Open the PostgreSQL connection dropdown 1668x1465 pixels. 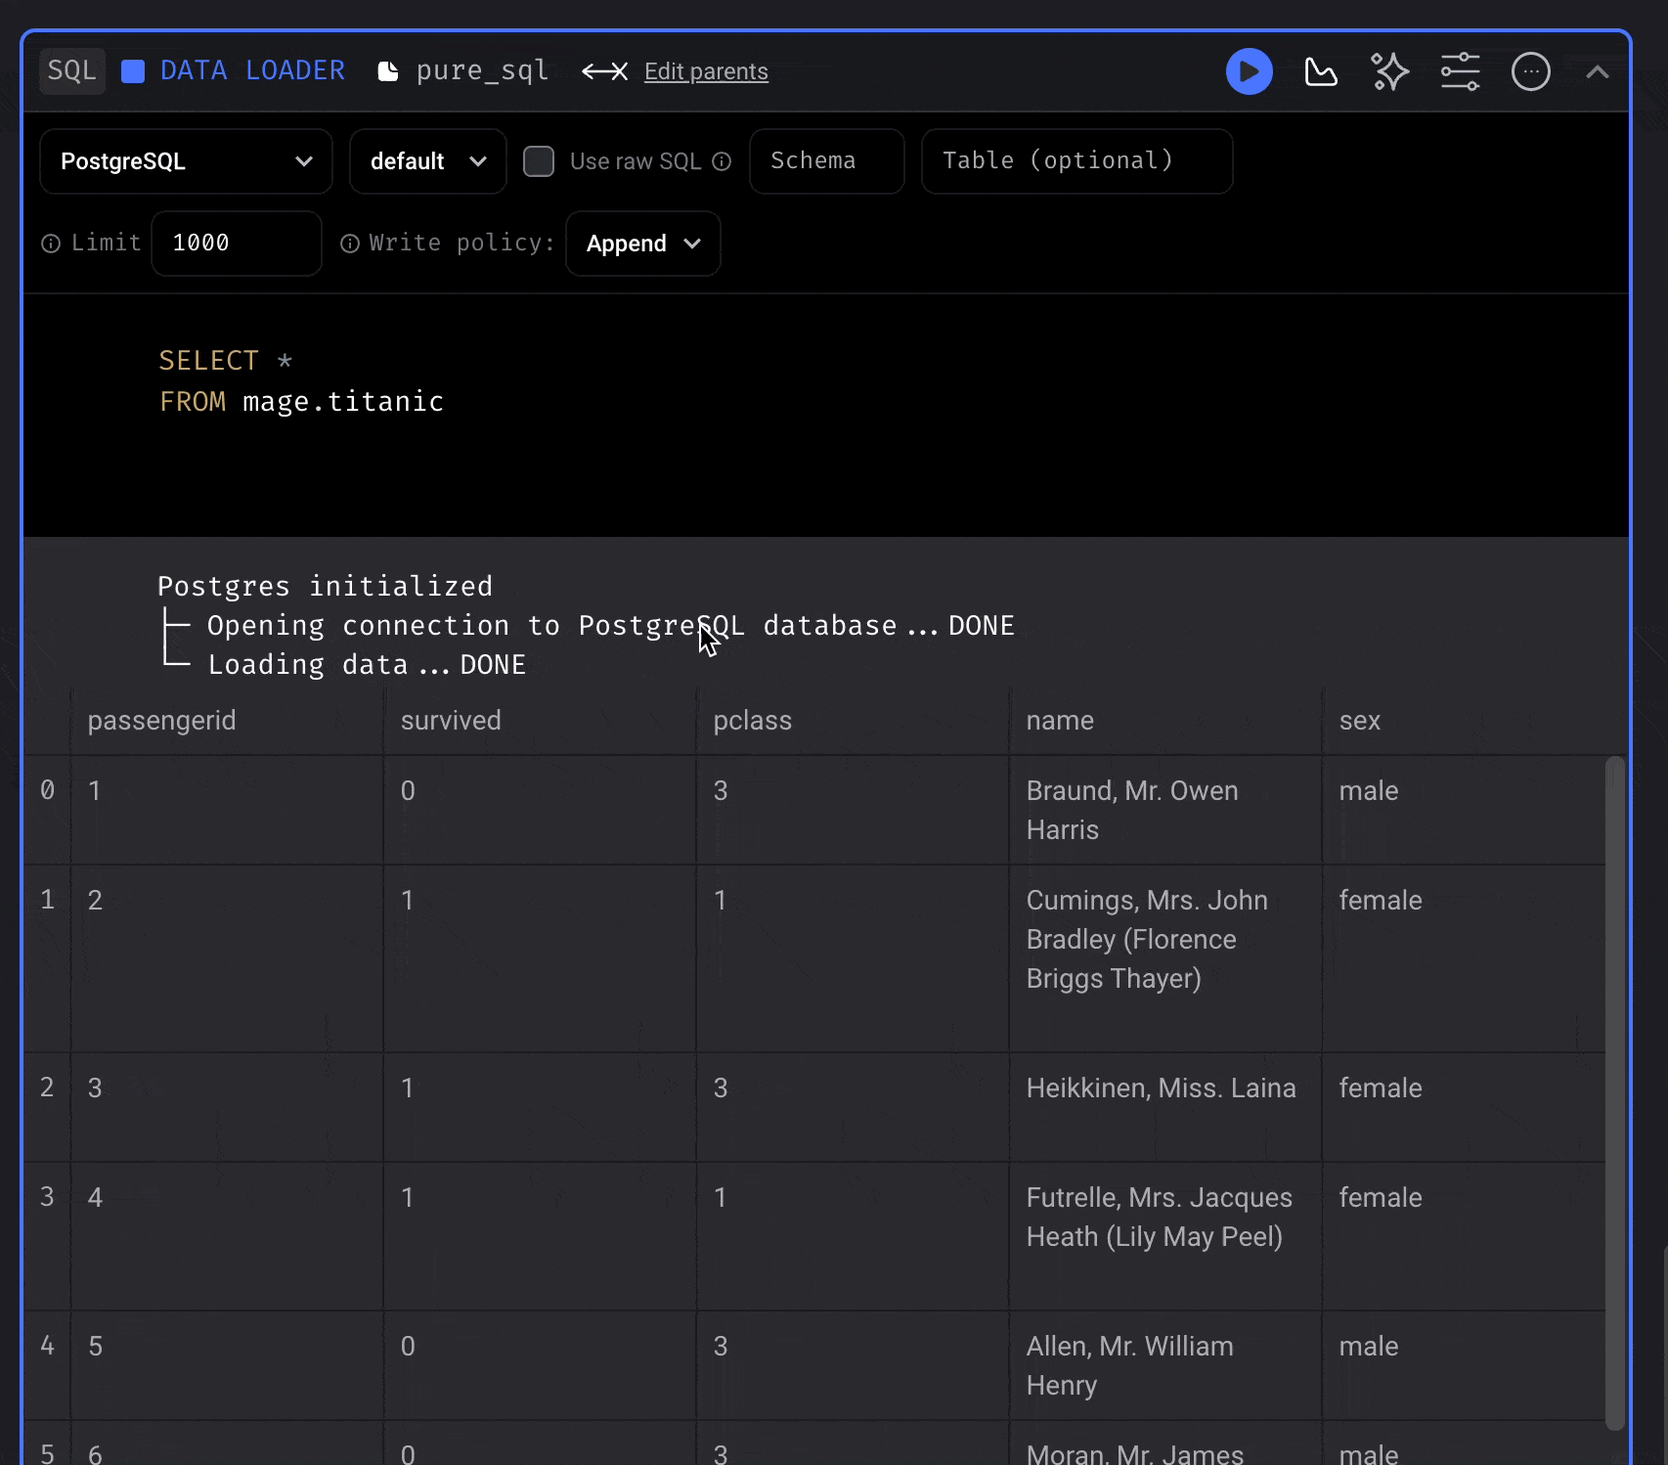pos(186,161)
